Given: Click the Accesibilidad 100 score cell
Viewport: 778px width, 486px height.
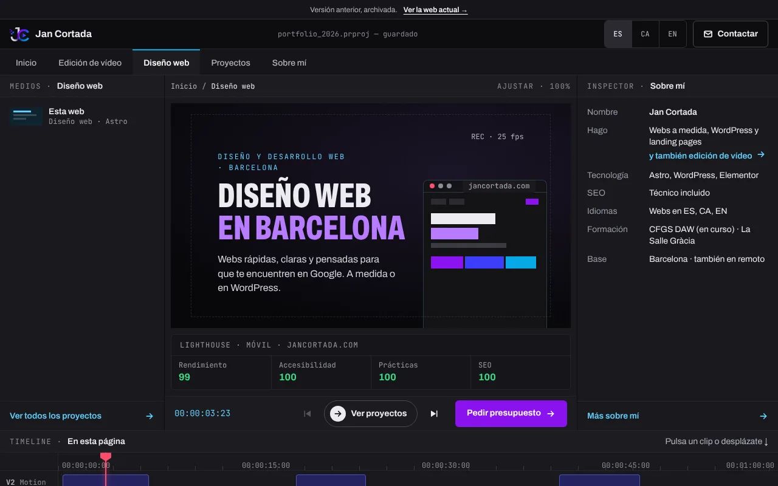Looking at the screenshot, I should pyautogui.click(x=321, y=372).
